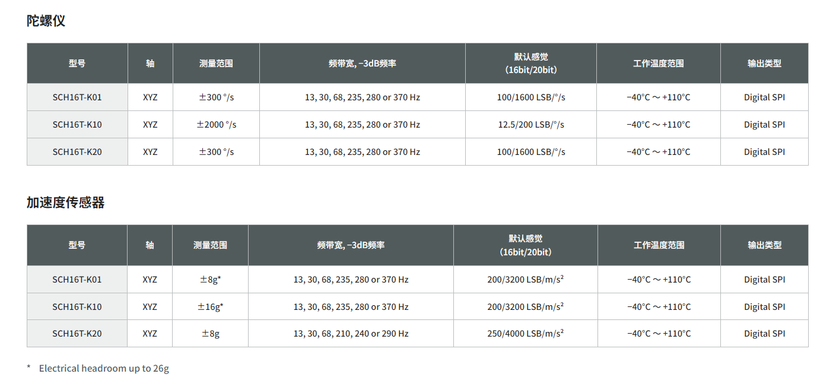Screen dimensions: 820x377
Task: Select the ±16g* measurement range cell
Action: (210, 307)
